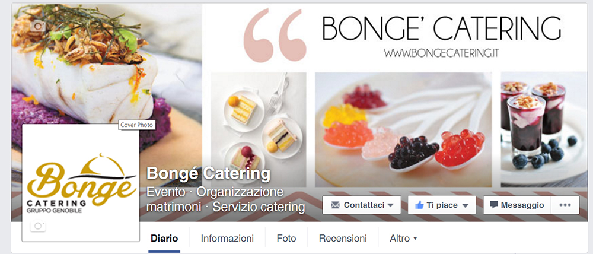Open the Altro dropdown menu
Viewport: 593px width, 254px height.
click(x=403, y=239)
